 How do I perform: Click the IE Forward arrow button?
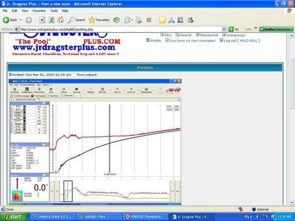click(29, 20)
